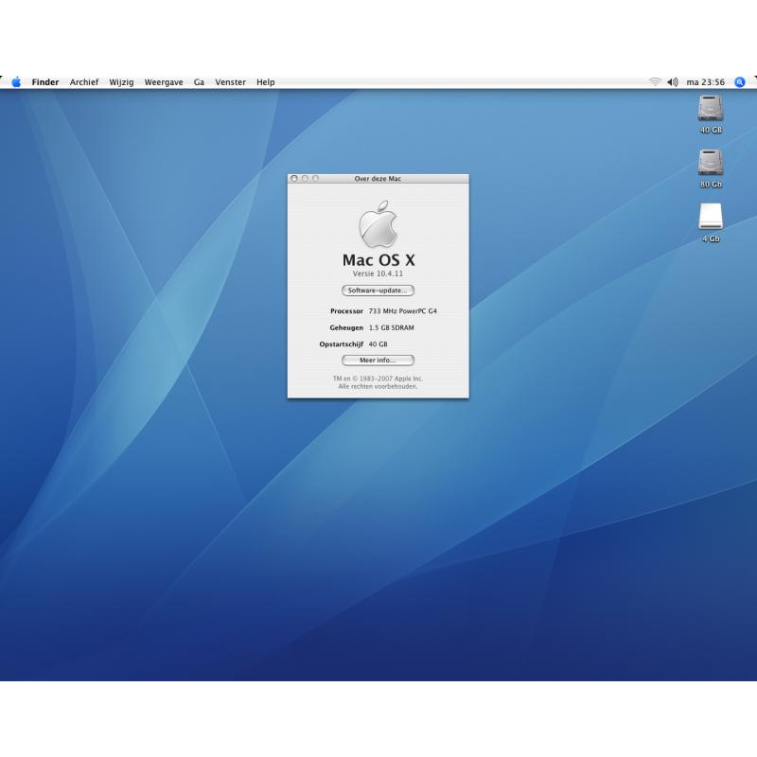Open the Wijzig menu
This screenshot has height=757, width=757.
pos(121,82)
